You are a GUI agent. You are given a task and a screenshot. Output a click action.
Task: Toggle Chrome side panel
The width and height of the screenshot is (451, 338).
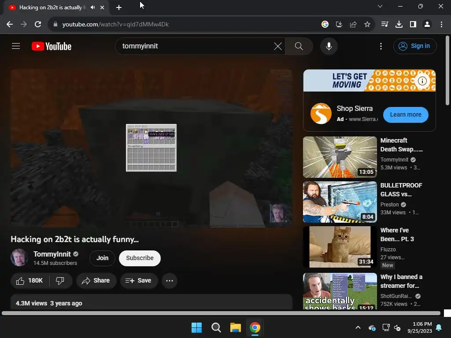pos(413,25)
